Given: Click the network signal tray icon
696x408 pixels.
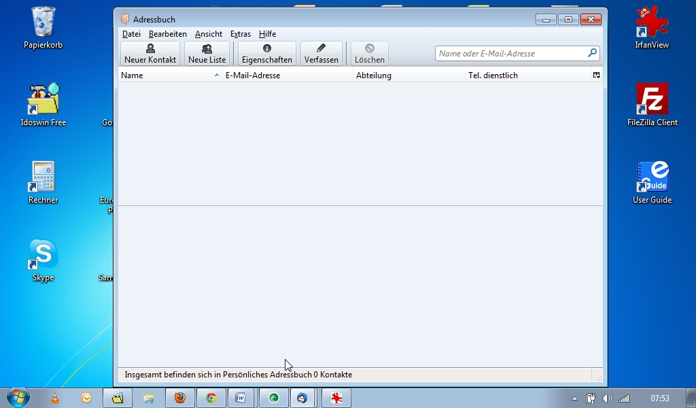Looking at the screenshot, I should click(x=624, y=398).
